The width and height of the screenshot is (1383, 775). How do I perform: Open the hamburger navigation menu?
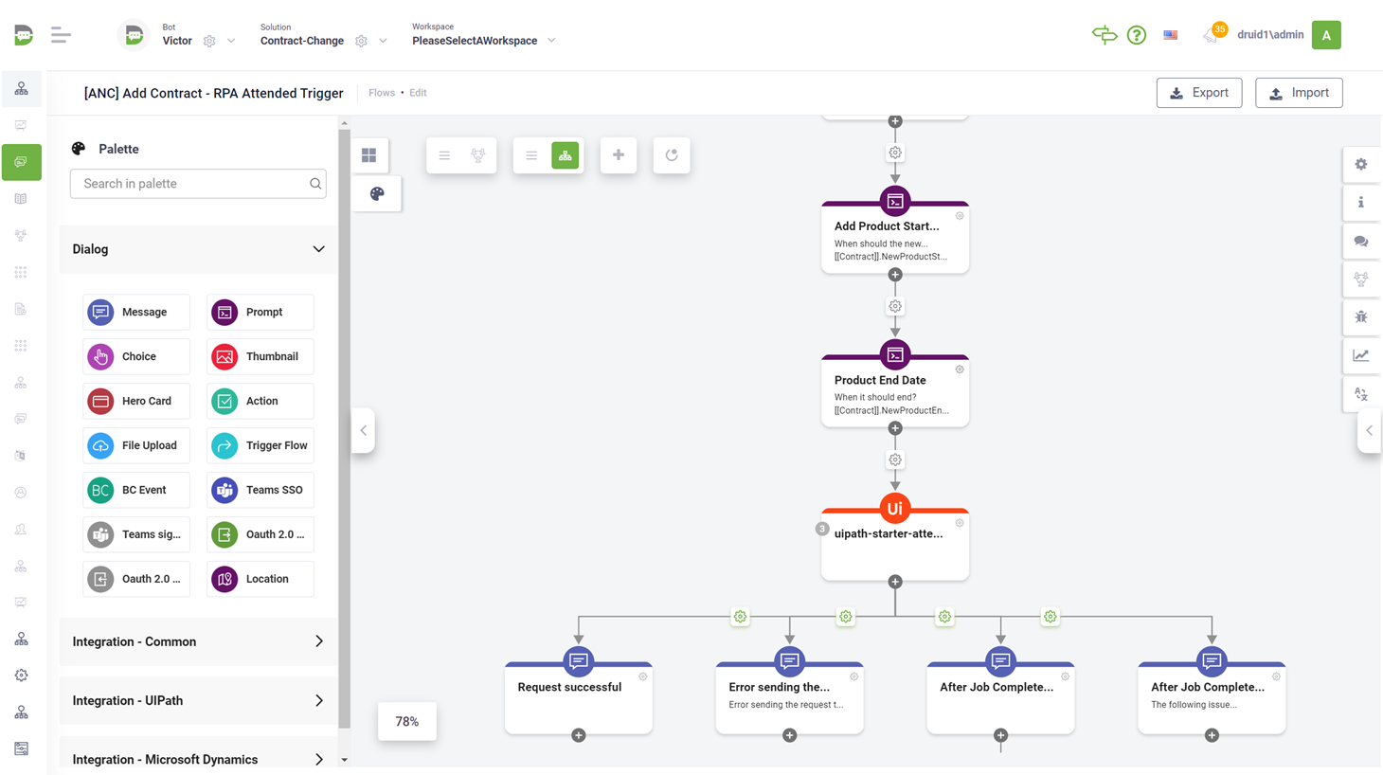click(x=61, y=36)
